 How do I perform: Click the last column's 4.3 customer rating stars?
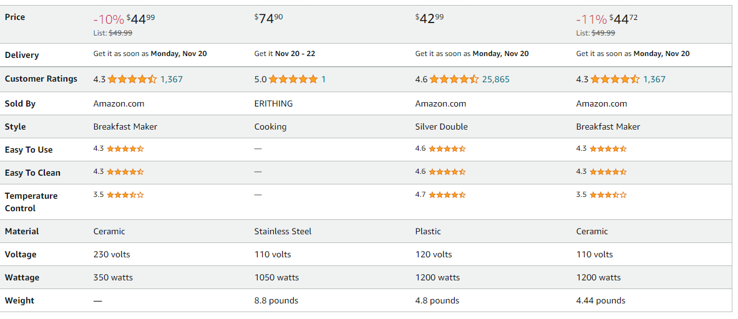[x=615, y=79]
